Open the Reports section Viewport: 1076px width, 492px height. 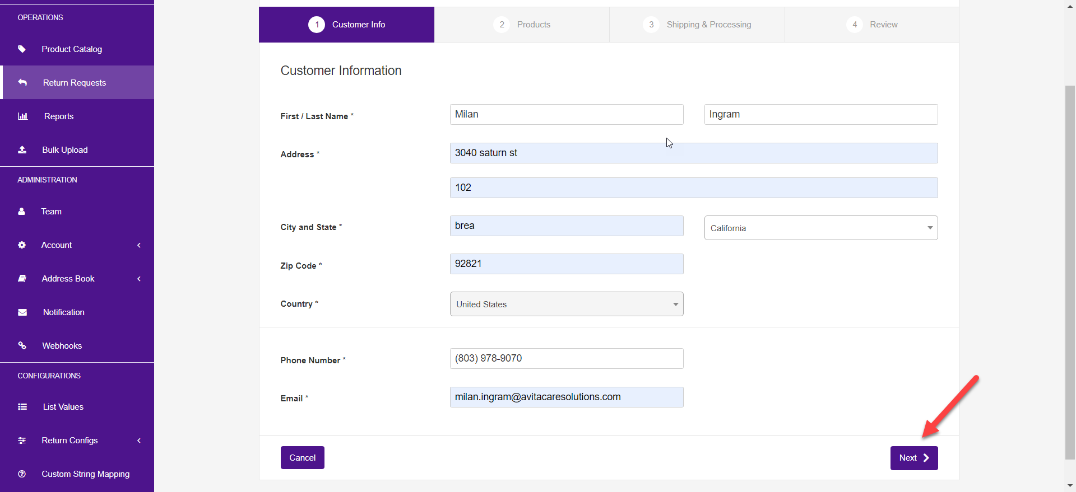pos(77,116)
